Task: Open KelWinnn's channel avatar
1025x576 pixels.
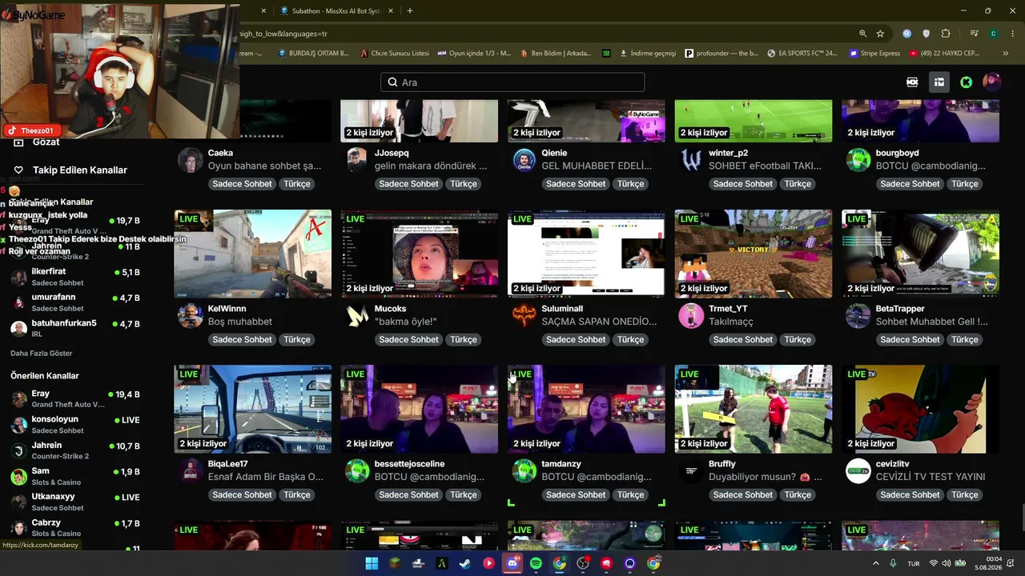Action: pyautogui.click(x=190, y=315)
